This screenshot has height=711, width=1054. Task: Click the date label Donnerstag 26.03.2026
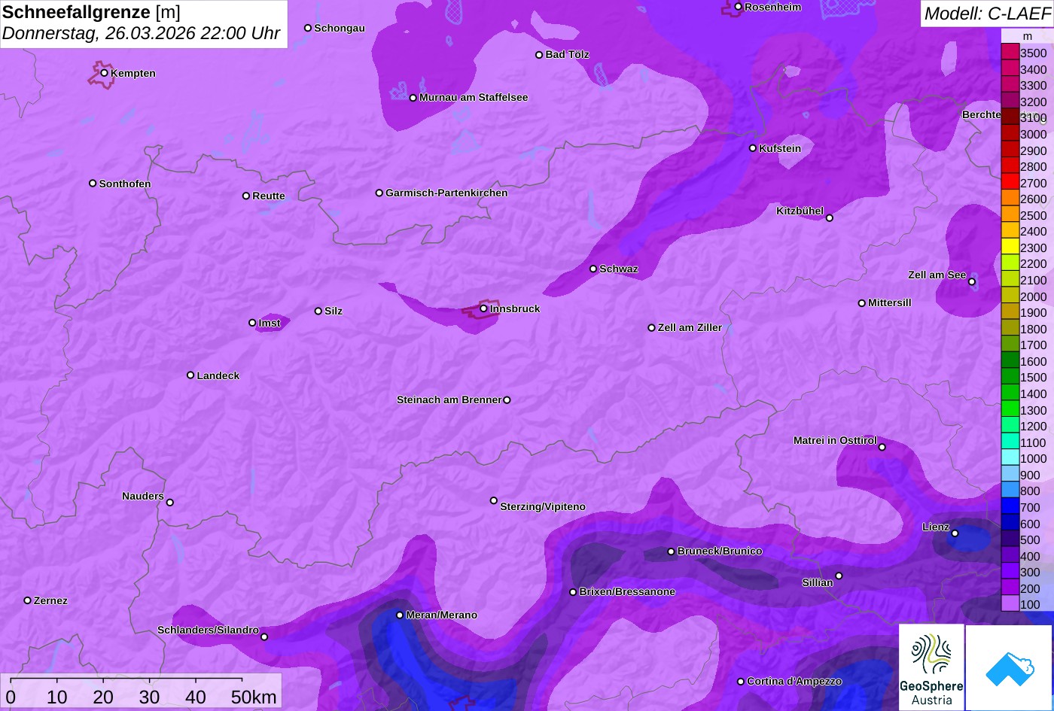click(141, 34)
